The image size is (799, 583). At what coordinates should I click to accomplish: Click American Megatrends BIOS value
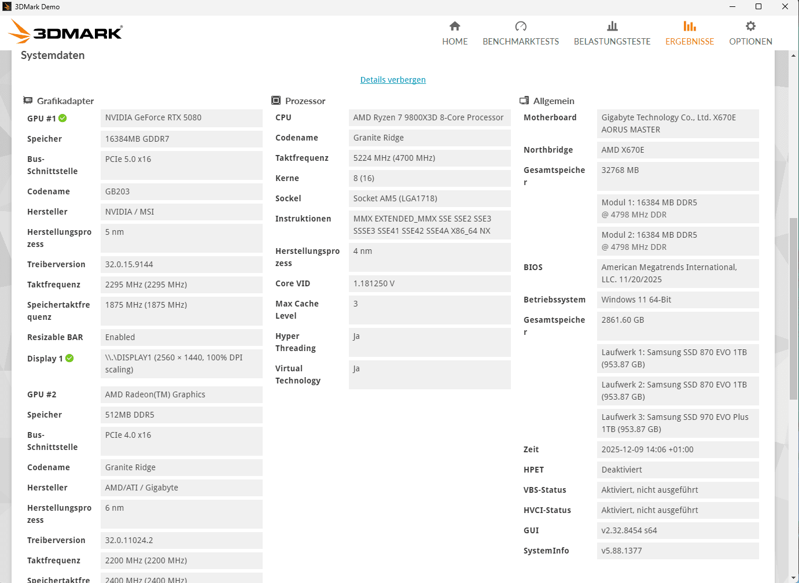tap(678, 274)
